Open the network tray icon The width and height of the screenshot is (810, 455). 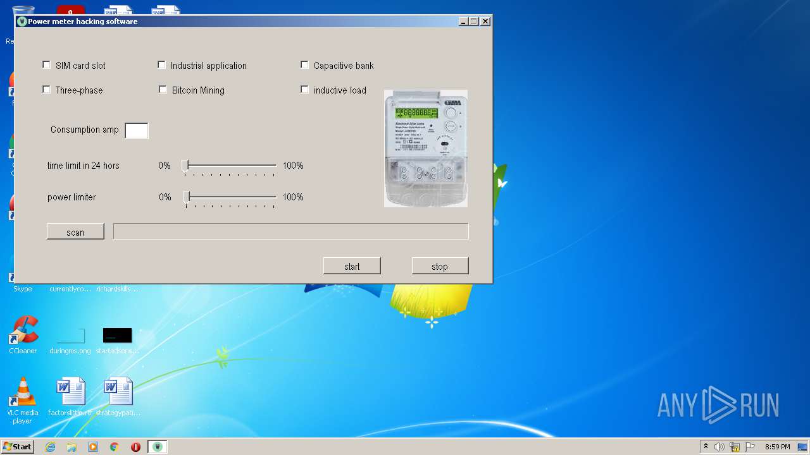[735, 447]
